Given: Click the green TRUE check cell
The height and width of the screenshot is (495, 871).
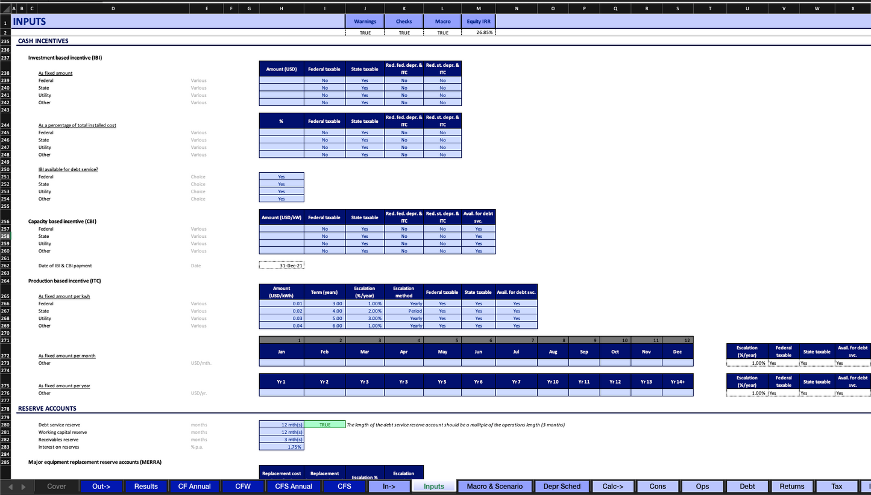Looking at the screenshot, I should pos(325,425).
